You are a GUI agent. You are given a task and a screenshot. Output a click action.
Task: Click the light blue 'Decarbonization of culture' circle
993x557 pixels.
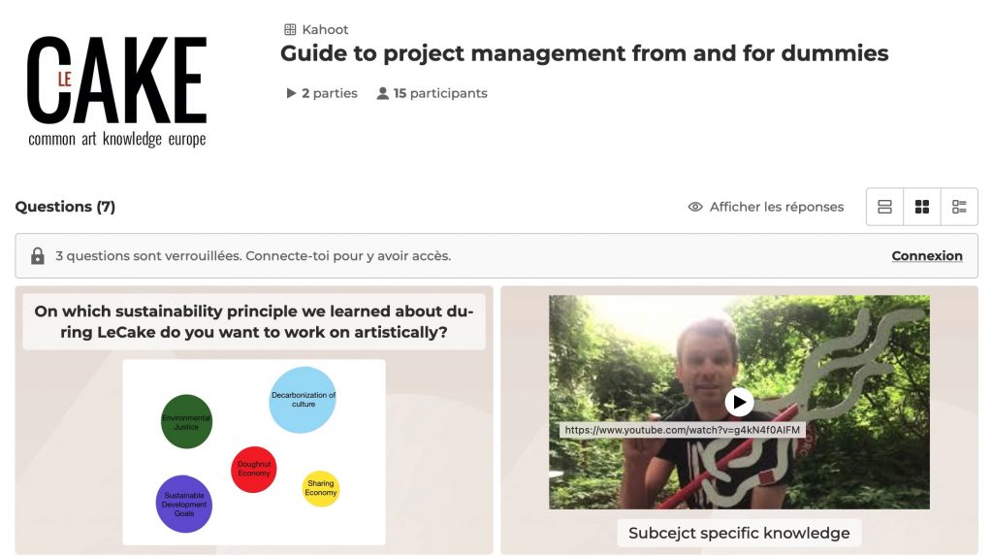pos(303,400)
